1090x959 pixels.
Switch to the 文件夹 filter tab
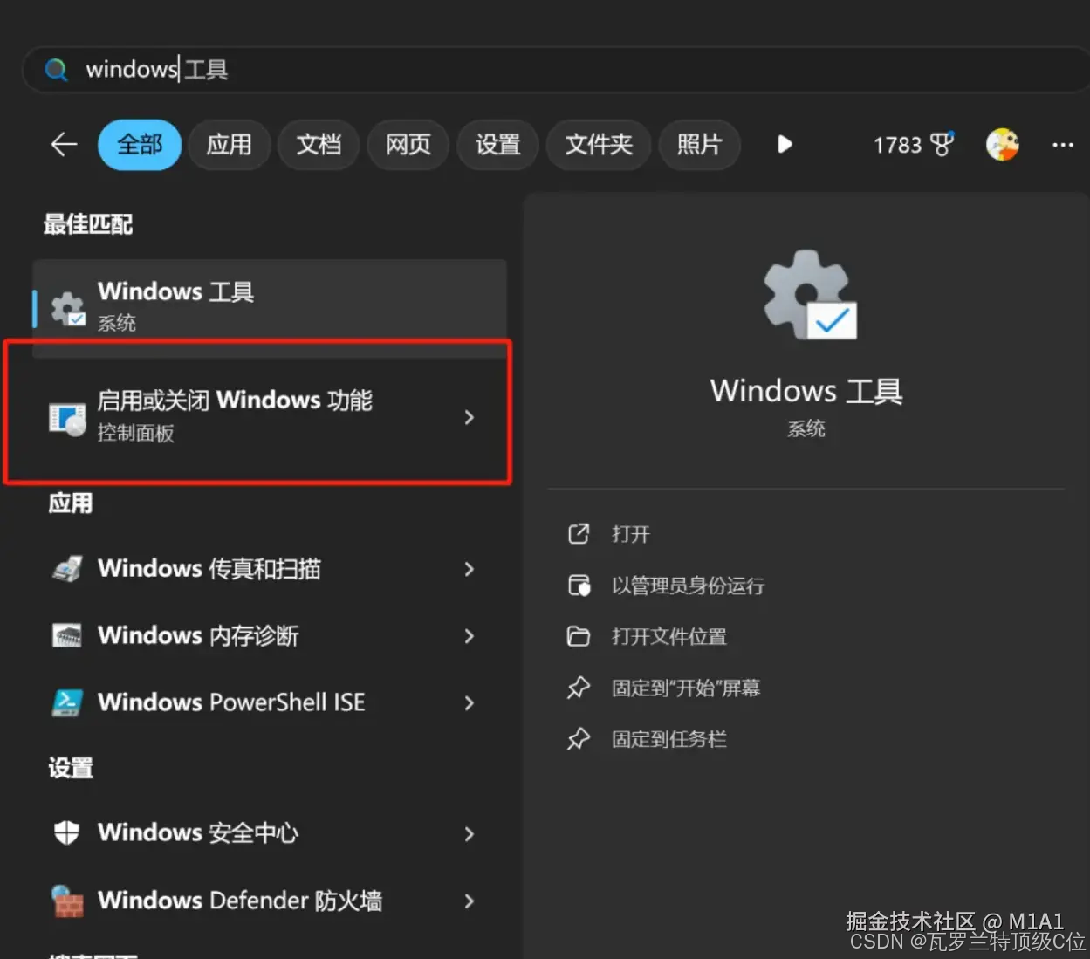[x=599, y=144]
